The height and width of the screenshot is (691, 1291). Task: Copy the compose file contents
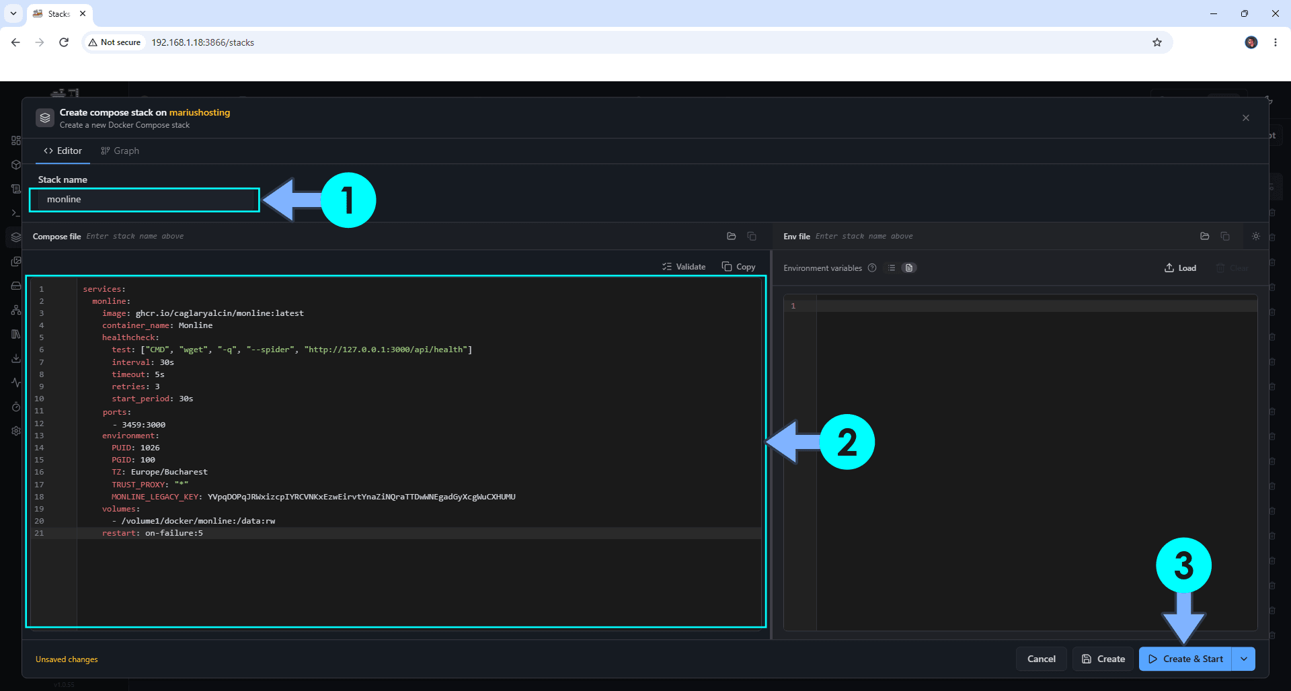point(738,267)
